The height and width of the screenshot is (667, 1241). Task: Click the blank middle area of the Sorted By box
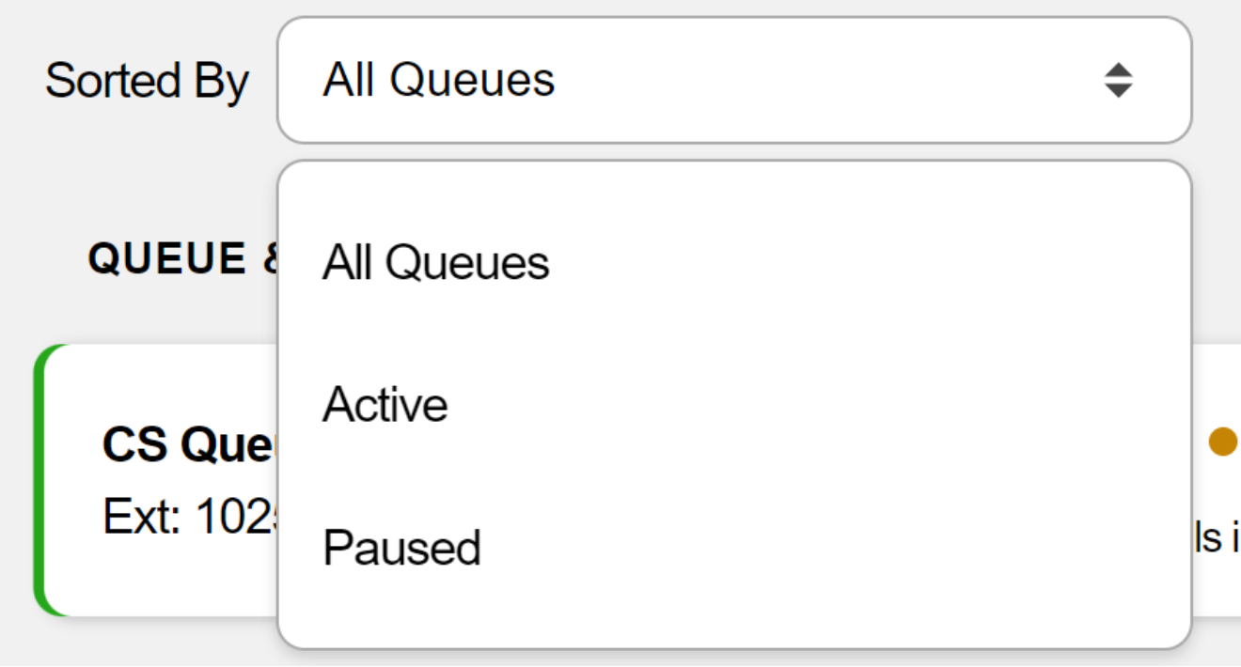799,80
